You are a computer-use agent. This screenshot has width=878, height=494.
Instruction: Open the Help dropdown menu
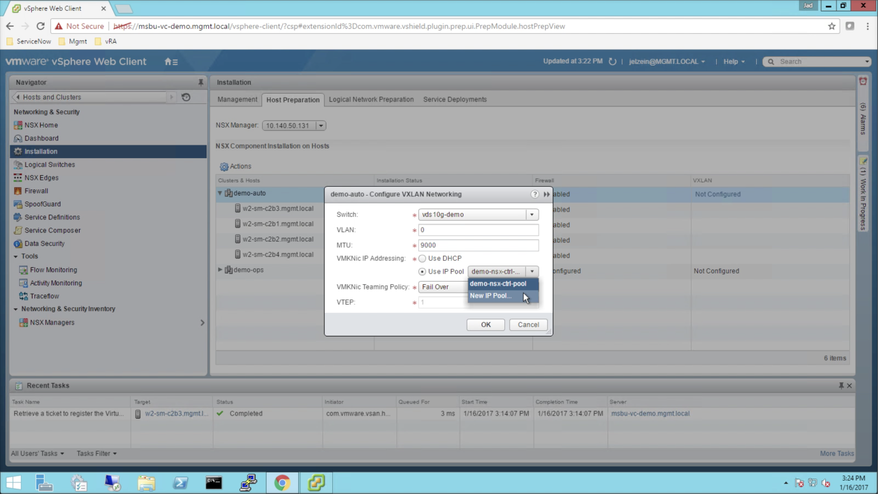(x=734, y=62)
